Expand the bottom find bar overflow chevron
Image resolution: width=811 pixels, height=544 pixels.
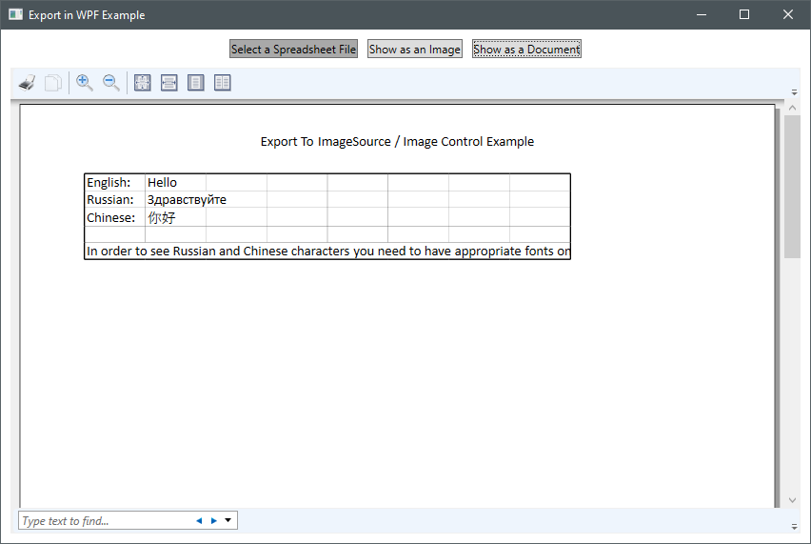[794, 525]
